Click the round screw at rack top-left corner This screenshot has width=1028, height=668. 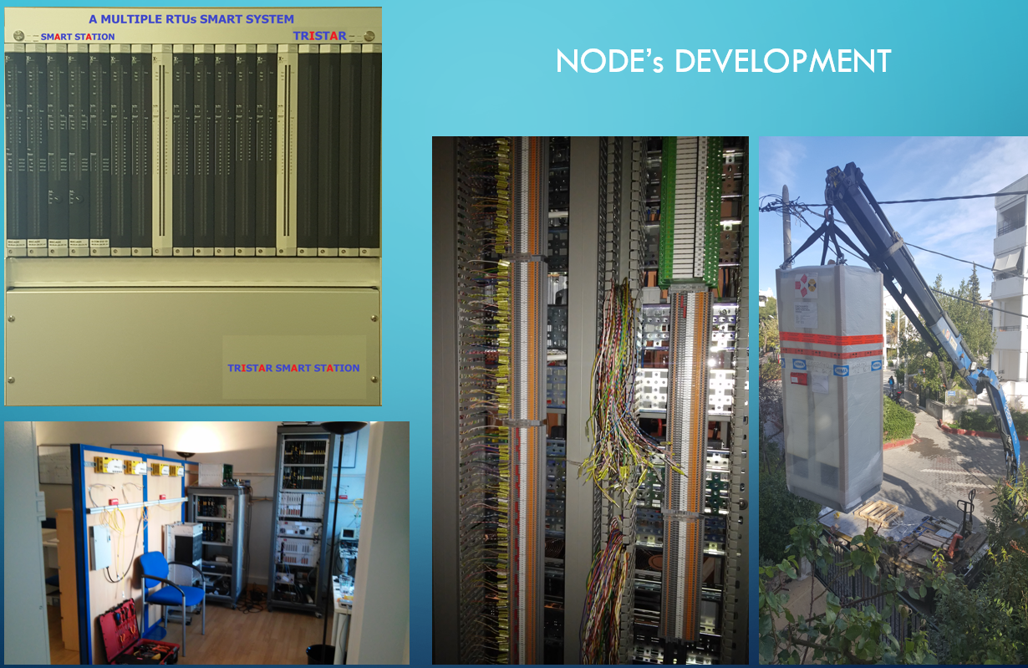pos(18,36)
